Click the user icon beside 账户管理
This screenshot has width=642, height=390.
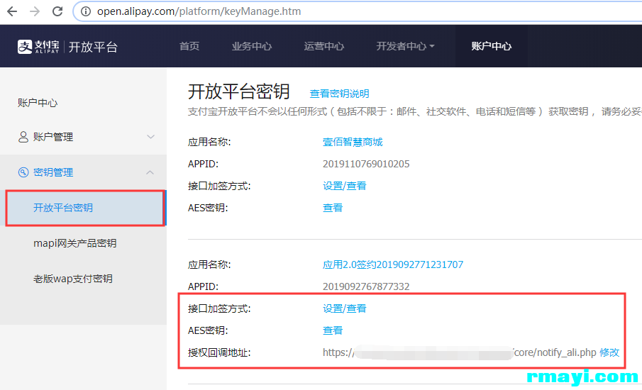click(23, 137)
